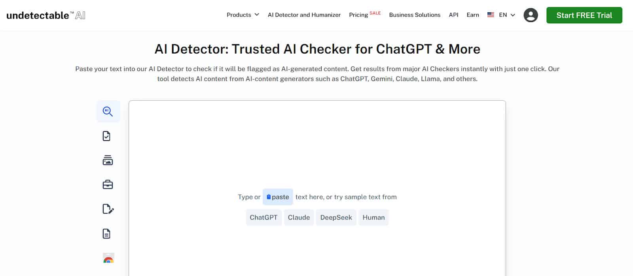This screenshot has width=633, height=276.
Task: Click the Start FREE Trial button
Action: pos(584,15)
